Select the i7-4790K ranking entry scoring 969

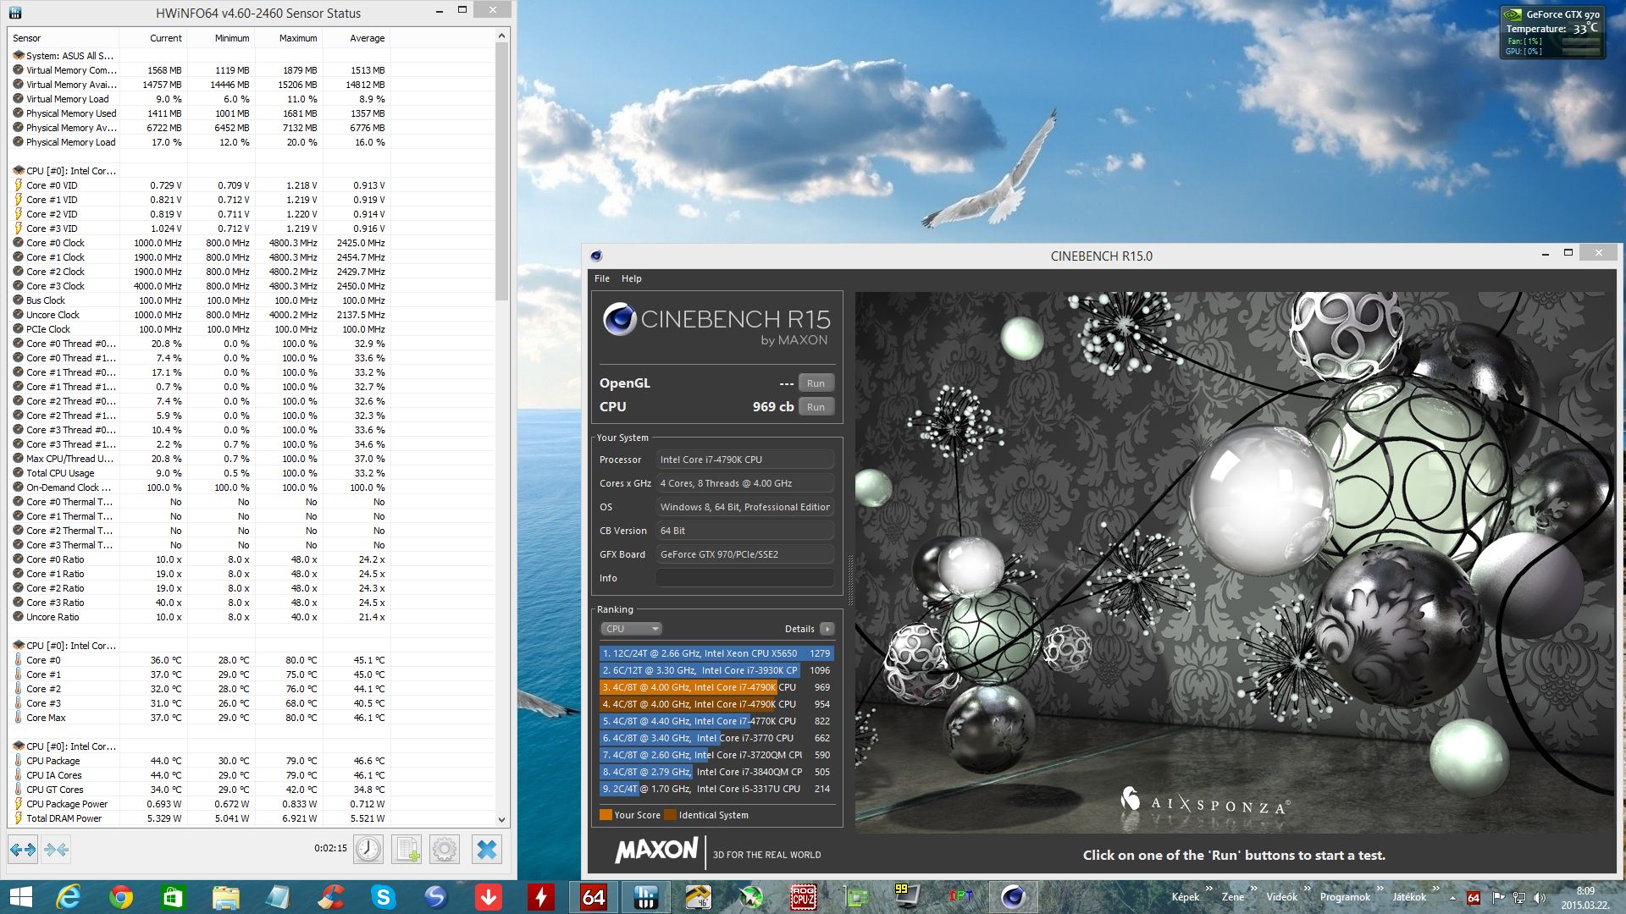click(716, 687)
